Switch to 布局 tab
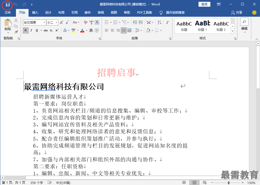Screen dimensions: 260x185 coord(61,13)
